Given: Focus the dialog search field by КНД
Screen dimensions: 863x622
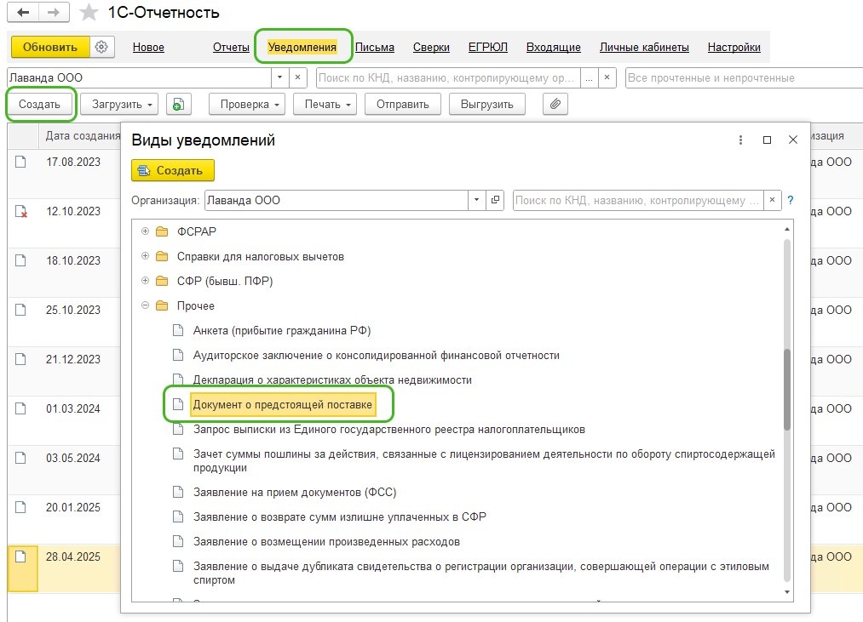Looking at the screenshot, I should point(638,200).
